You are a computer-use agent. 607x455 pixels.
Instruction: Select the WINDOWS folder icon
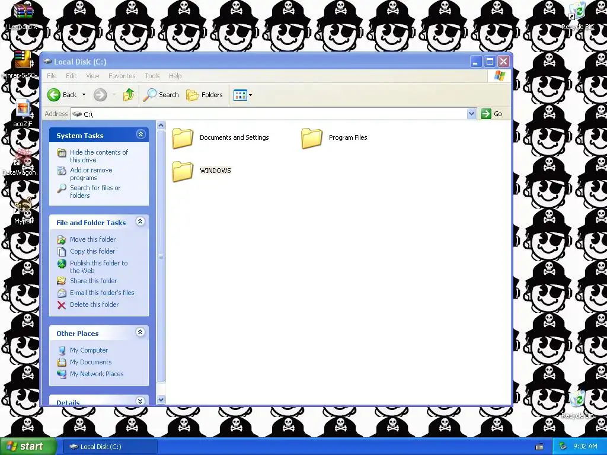[183, 171]
